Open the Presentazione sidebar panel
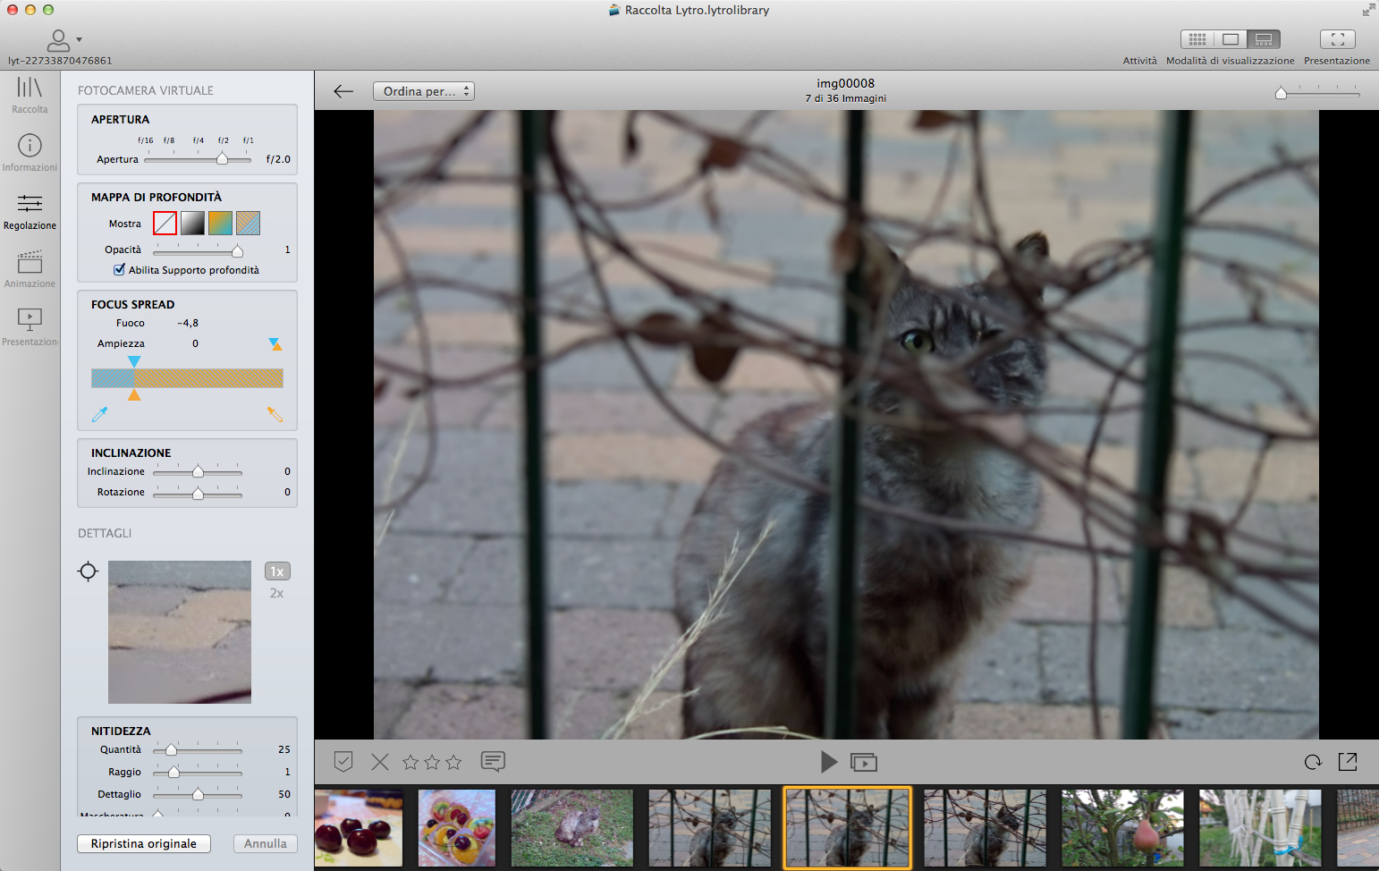 pyautogui.click(x=30, y=327)
